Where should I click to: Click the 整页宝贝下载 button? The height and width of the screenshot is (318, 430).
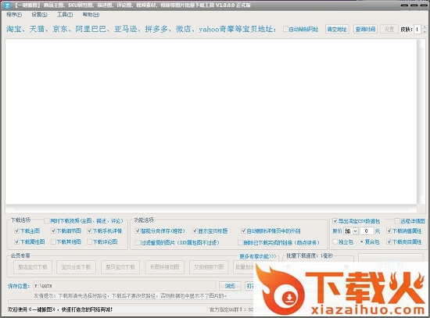point(120,267)
